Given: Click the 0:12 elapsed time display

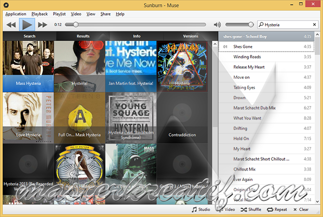Looking at the screenshot, I should pos(58,25).
